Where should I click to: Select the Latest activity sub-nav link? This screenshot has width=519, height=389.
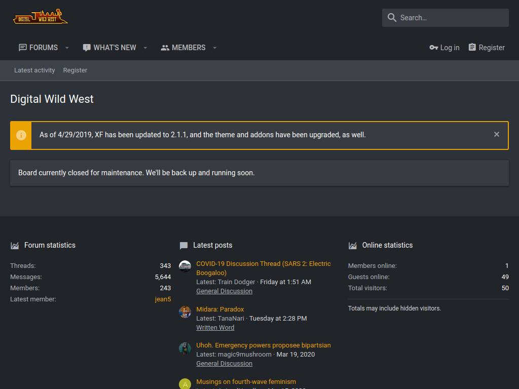click(x=34, y=70)
